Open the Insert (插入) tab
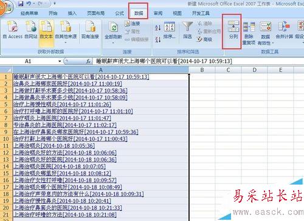Screen dimensions: 304x221 point(72,13)
